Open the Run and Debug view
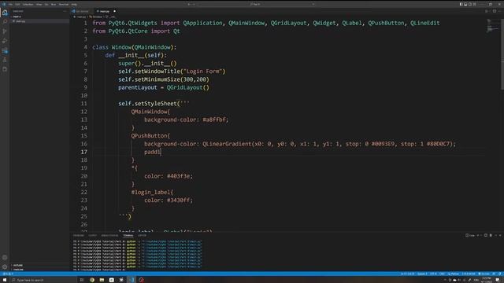The width and height of the screenshot is (504, 283). pyautogui.click(x=5, y=41)
